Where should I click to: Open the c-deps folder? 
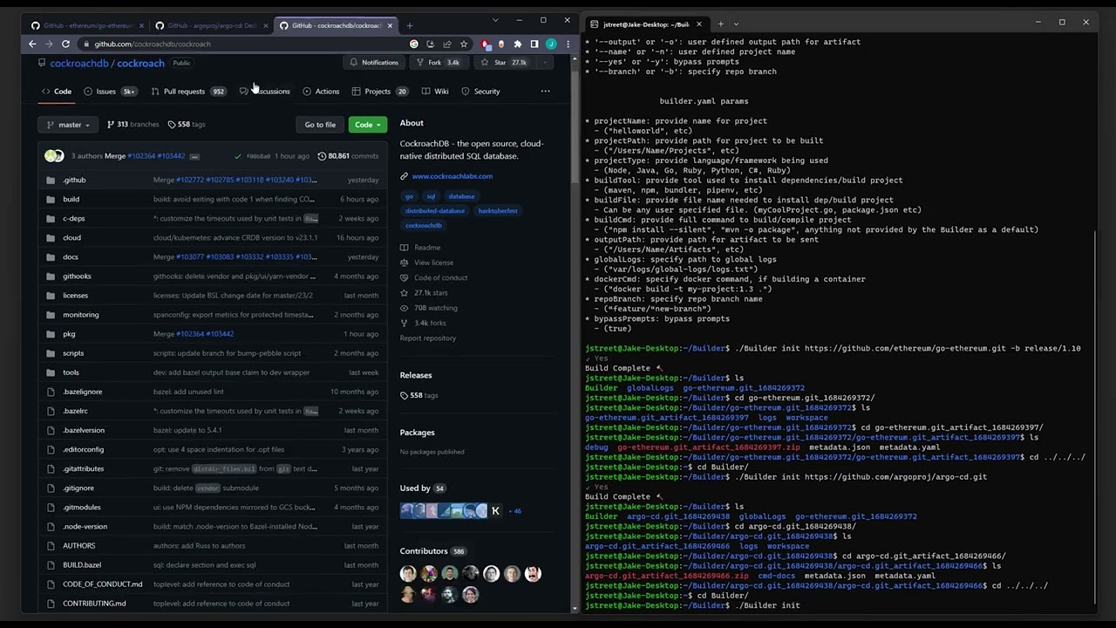pyautogui.click(x=74, y=218)
